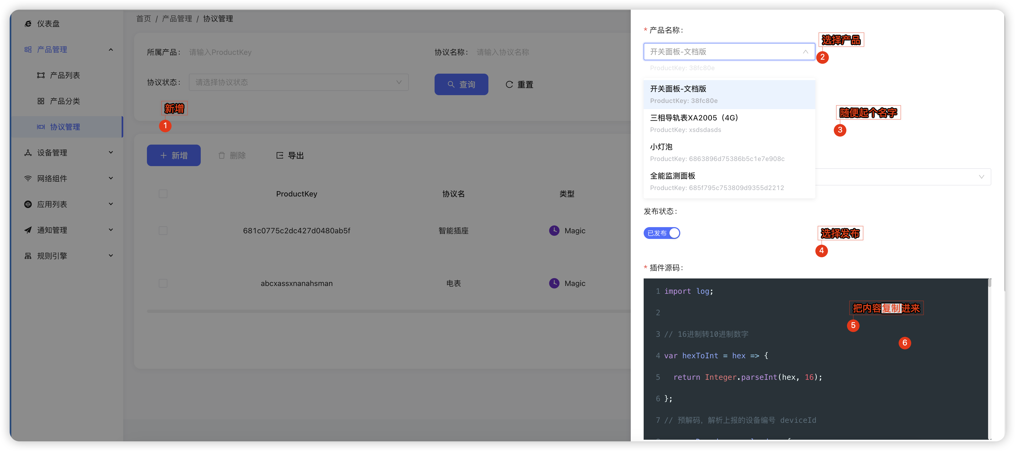Click the 通知管理 paper plane icon
Screen dimensions: 1015x451
pos(28,230)
